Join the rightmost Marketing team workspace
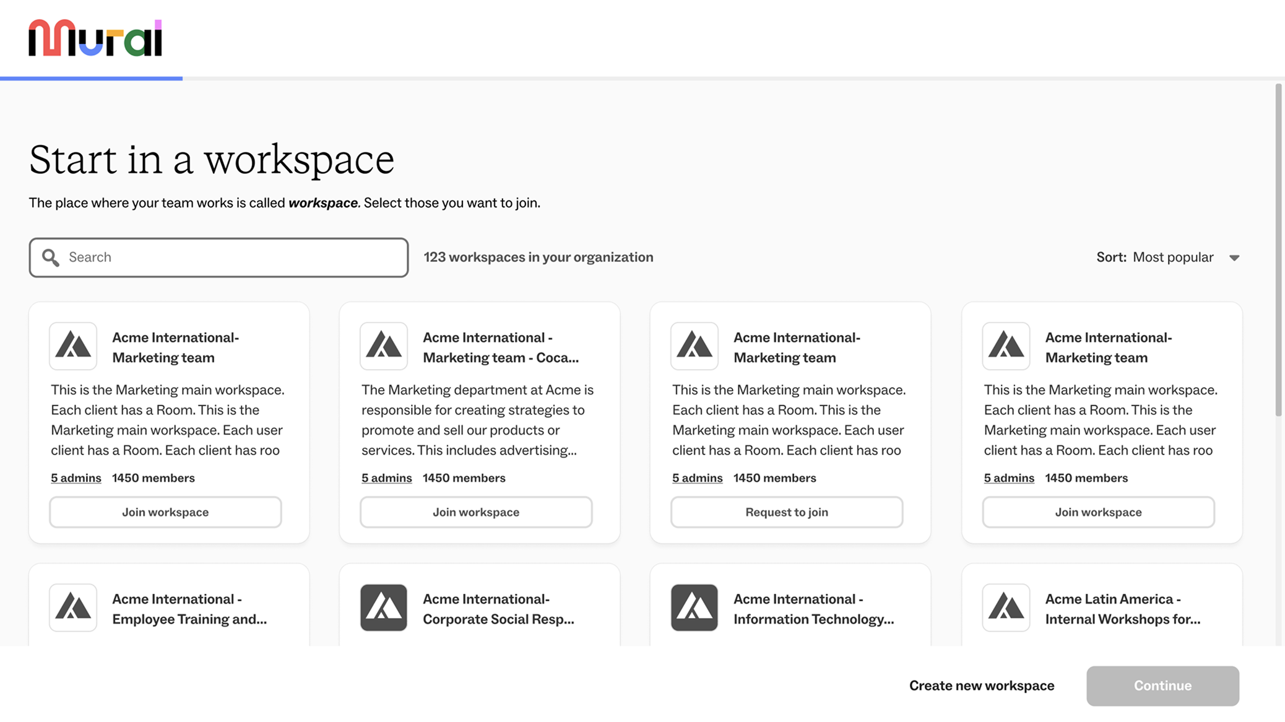The width and height of the screenshot is (1285, 722). [x=1097, y=511]
